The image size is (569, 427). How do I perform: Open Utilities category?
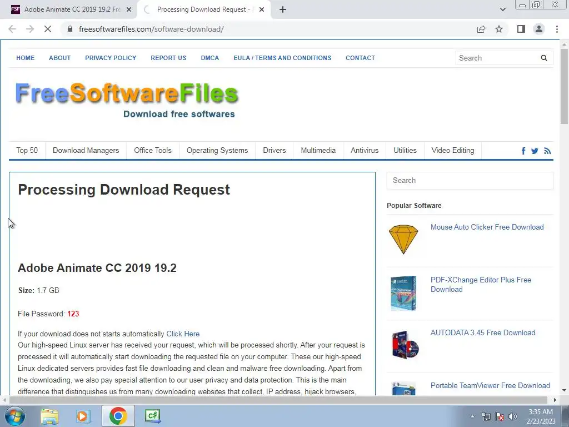click(405, 150)
